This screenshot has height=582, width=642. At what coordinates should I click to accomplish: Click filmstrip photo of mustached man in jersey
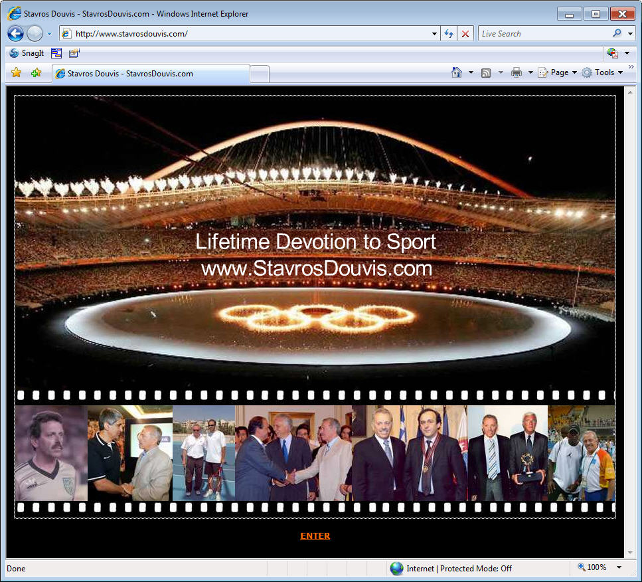click(51, 453)
